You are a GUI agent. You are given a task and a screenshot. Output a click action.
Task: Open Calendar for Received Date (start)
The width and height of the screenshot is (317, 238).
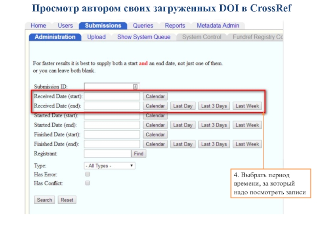tap(155, 96)
